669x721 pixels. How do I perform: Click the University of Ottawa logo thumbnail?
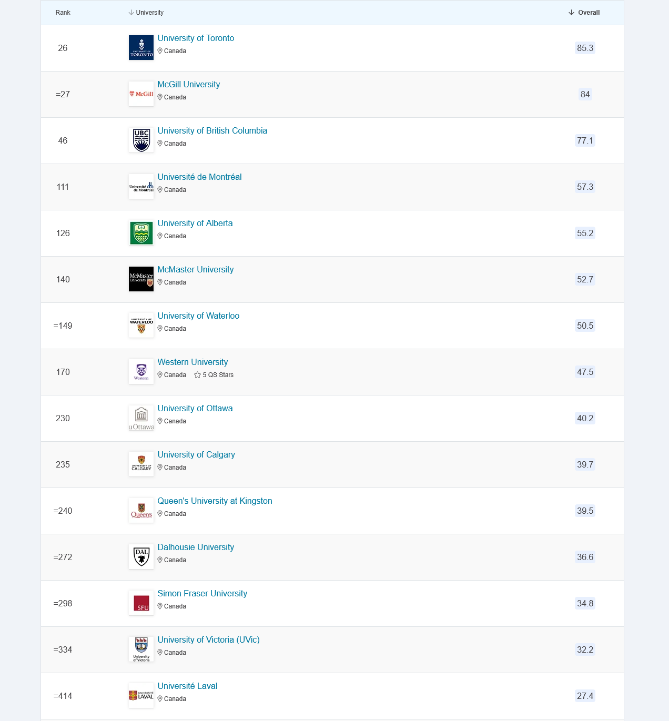tap(141, 418)
